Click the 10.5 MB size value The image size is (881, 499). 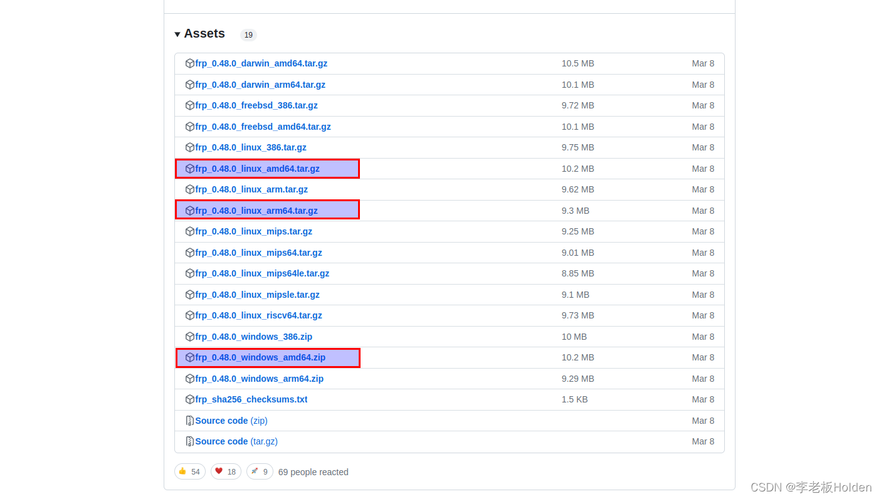pos(578,63)
